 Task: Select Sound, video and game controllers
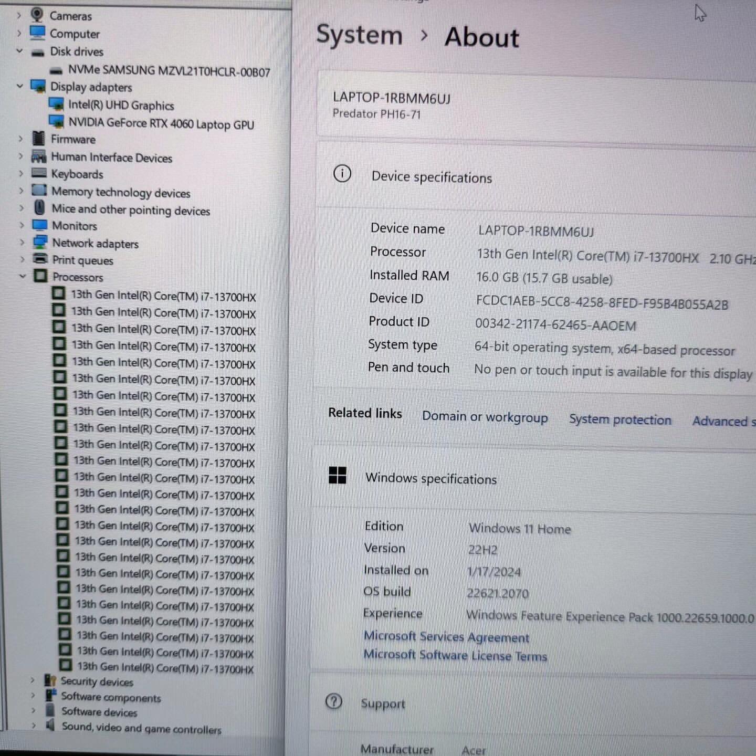[x=142, y=728]
